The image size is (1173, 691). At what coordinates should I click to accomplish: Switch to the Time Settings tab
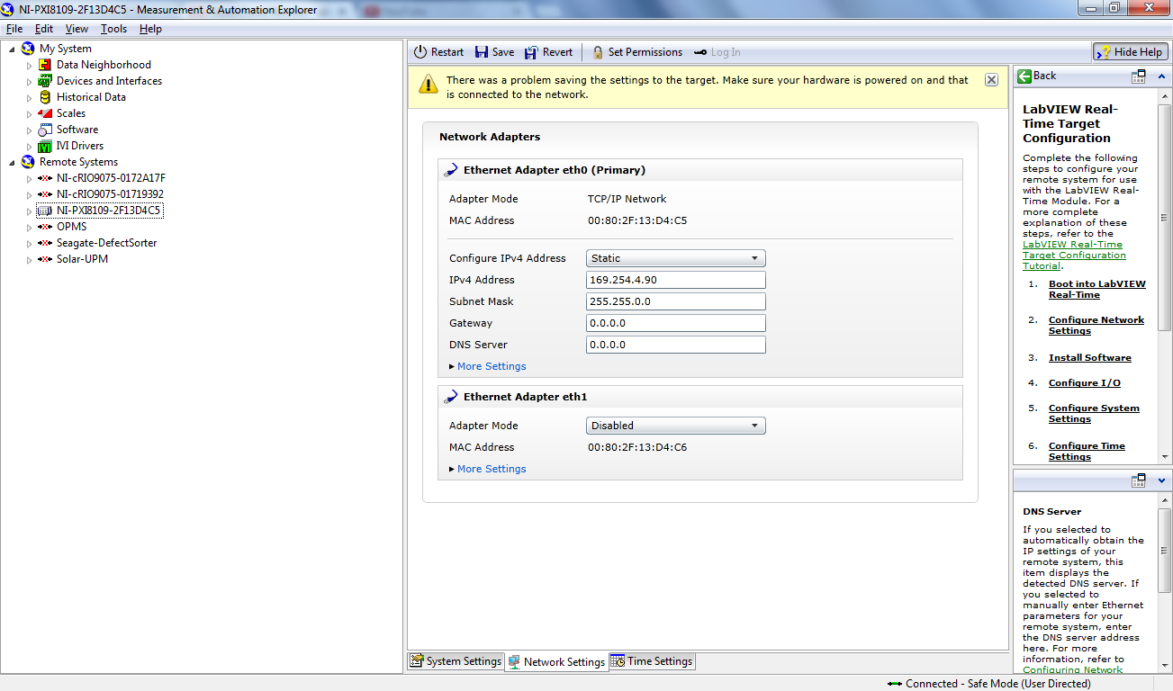click(x=652, y=661)
